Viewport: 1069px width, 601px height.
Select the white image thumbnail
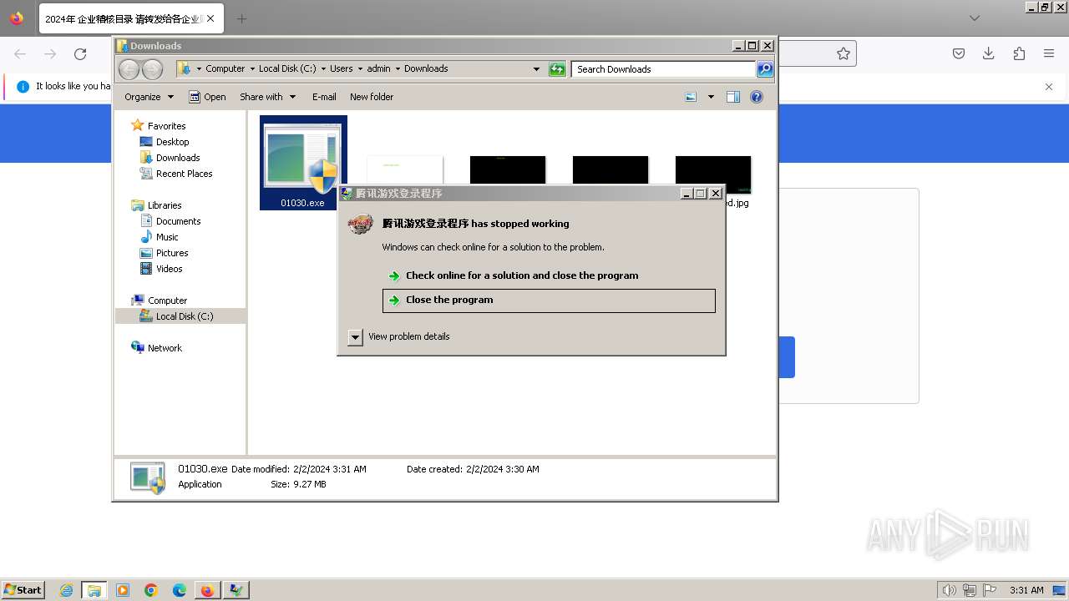[x=405, y=170]
